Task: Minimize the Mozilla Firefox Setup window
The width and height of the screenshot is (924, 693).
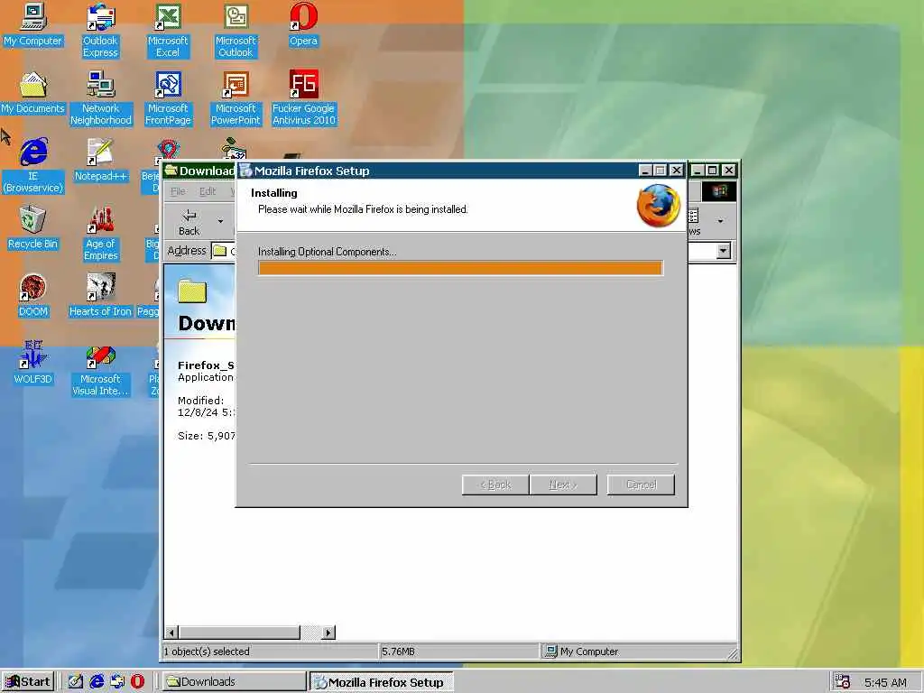Action: (644, 171)
